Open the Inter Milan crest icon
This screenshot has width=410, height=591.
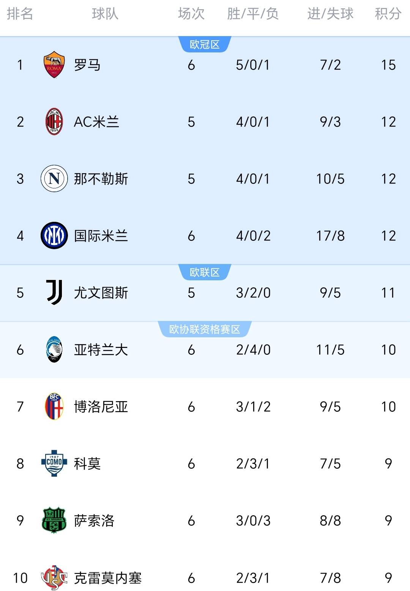click(x=54, y=235)
